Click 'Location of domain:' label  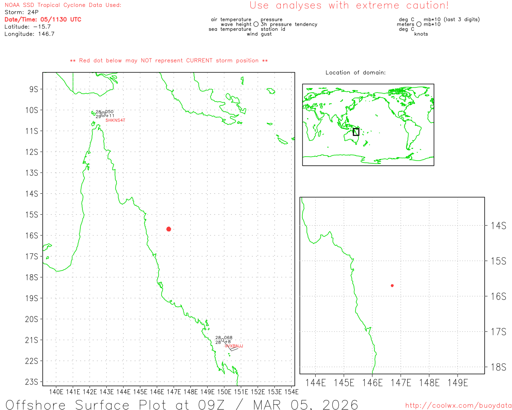tap(356, 72)
